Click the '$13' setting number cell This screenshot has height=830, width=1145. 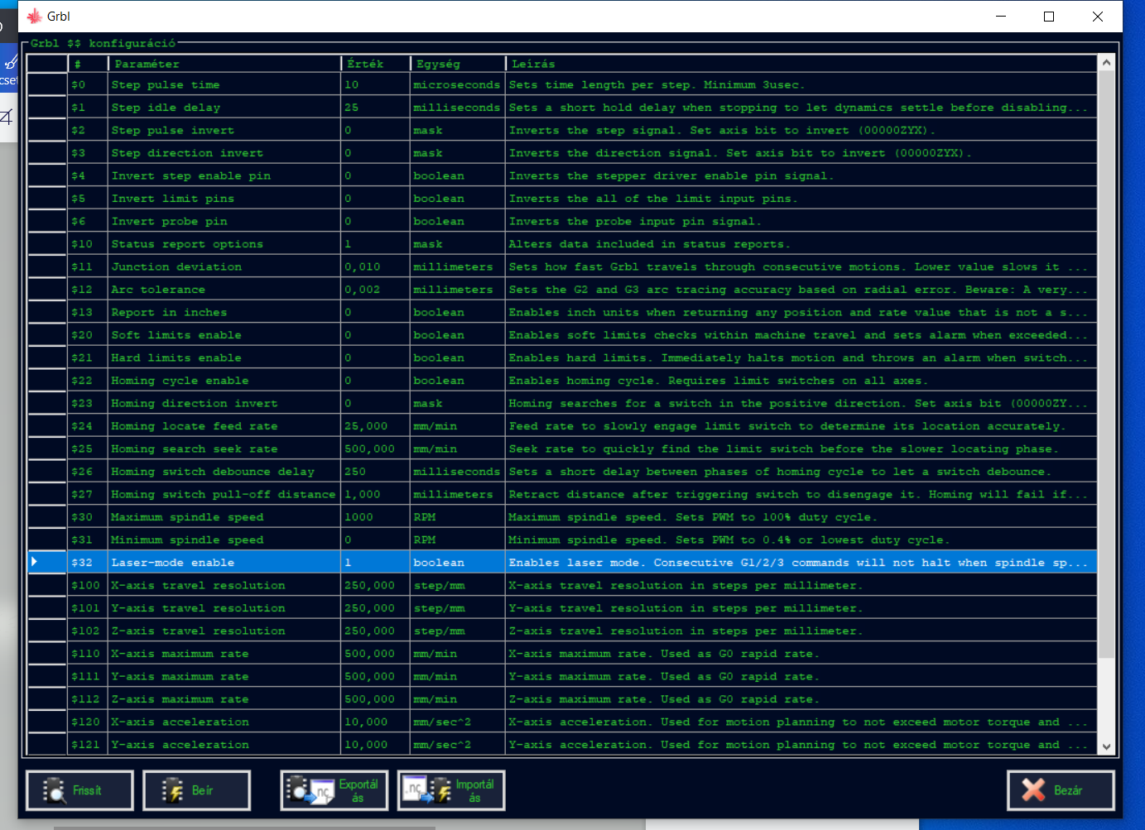point(88,313)
